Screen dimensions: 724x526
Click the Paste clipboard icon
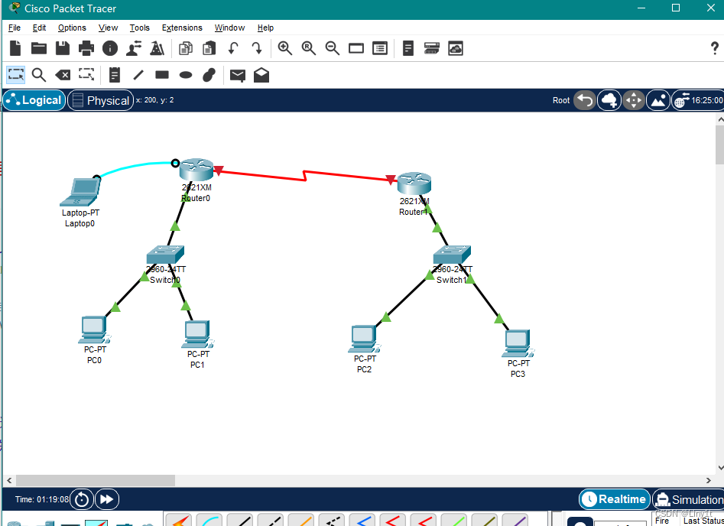point(209,48)
